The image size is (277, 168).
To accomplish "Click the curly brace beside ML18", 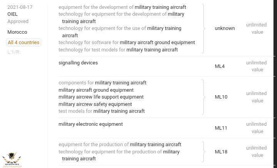I will (x=203, y=152).
